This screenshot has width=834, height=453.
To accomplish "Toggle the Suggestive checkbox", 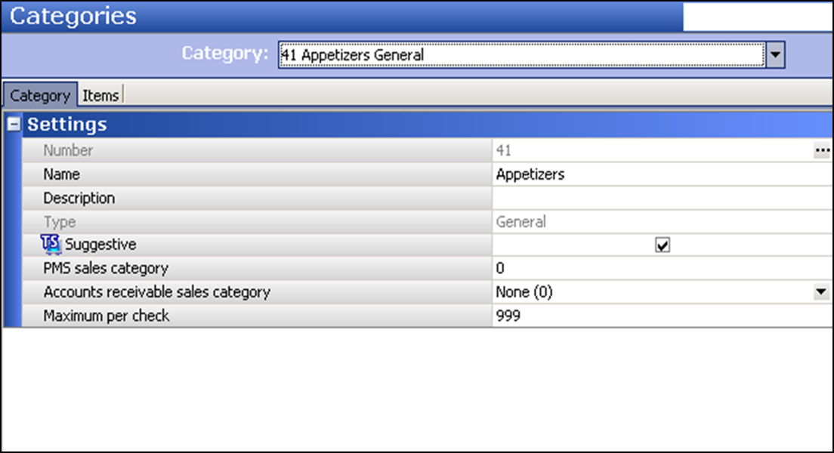I will point(663,245).
